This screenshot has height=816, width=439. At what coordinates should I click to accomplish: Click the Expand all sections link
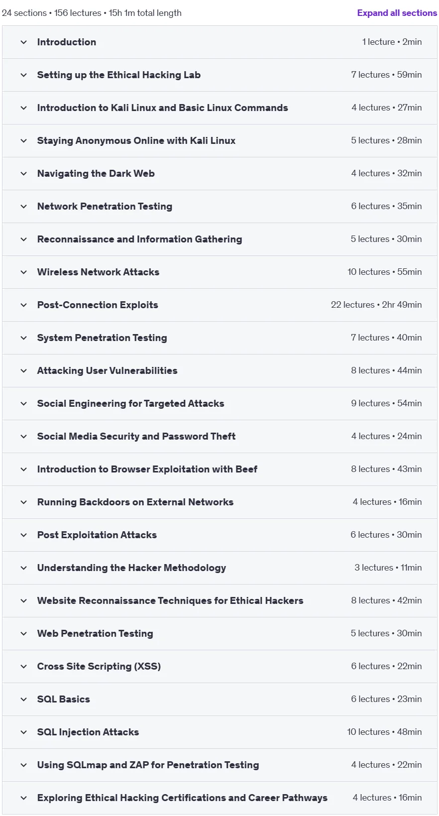coord(397,13)
